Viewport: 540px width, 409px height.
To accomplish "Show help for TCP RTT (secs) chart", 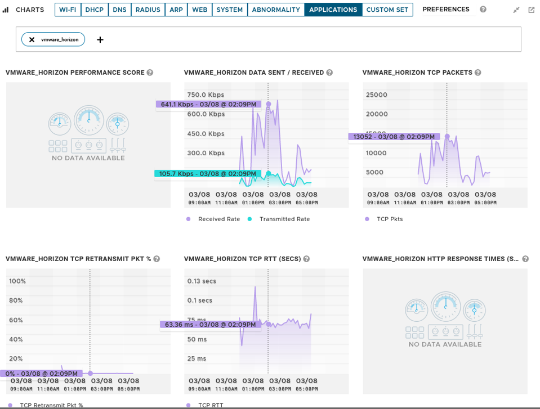I will click(x=306, y=259).
